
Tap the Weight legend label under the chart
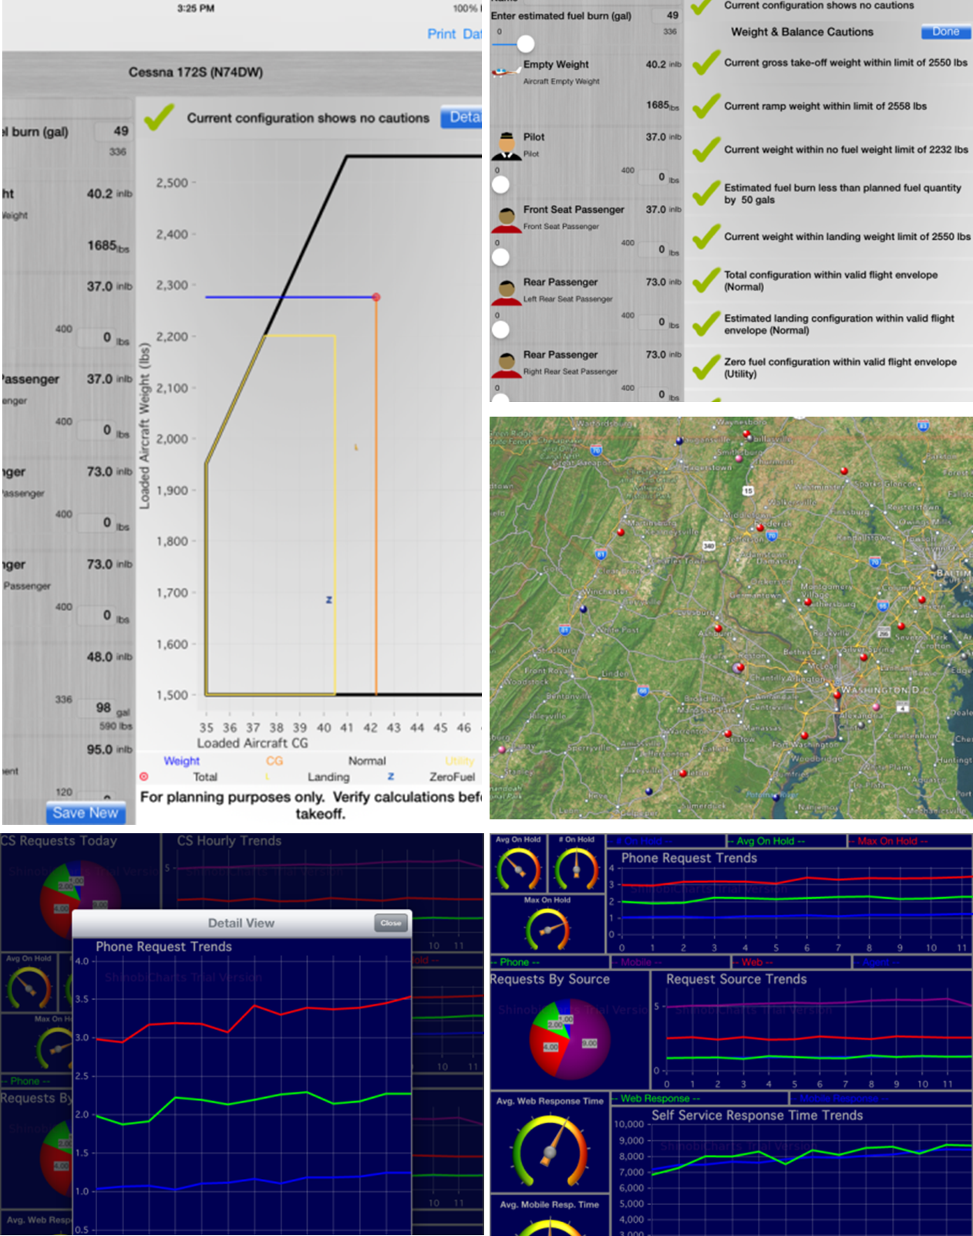pos(181,761)
